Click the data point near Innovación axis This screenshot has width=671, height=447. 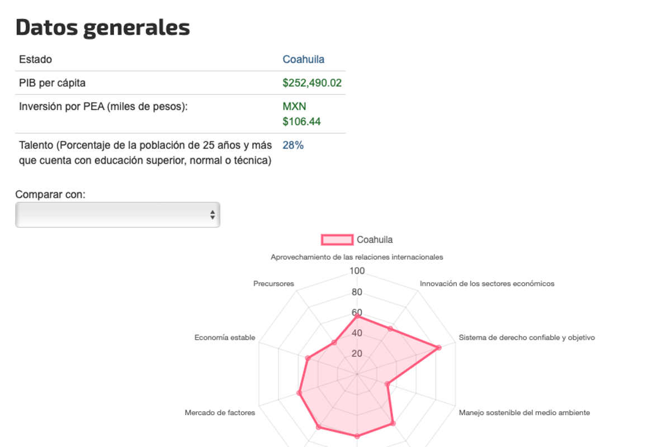pyautogui.click(x=390, y=328)
